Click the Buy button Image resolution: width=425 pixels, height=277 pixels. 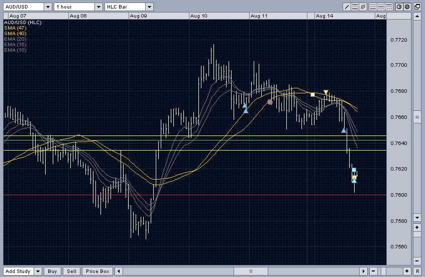(52, 271)
